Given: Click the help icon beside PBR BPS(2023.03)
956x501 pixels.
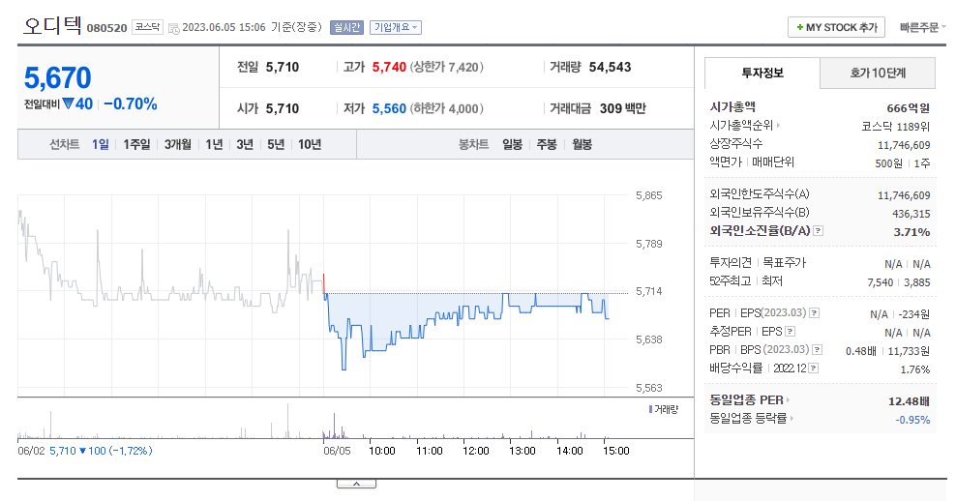Looking at the screenshot, I should [x=817, y=350].
